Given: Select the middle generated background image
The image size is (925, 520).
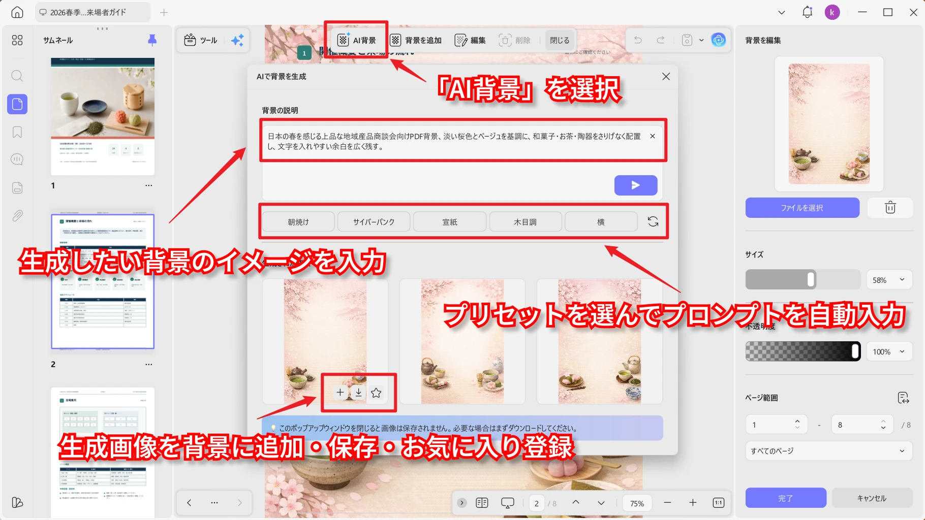Looking at the screenshot, I should (x=462, y=341).
